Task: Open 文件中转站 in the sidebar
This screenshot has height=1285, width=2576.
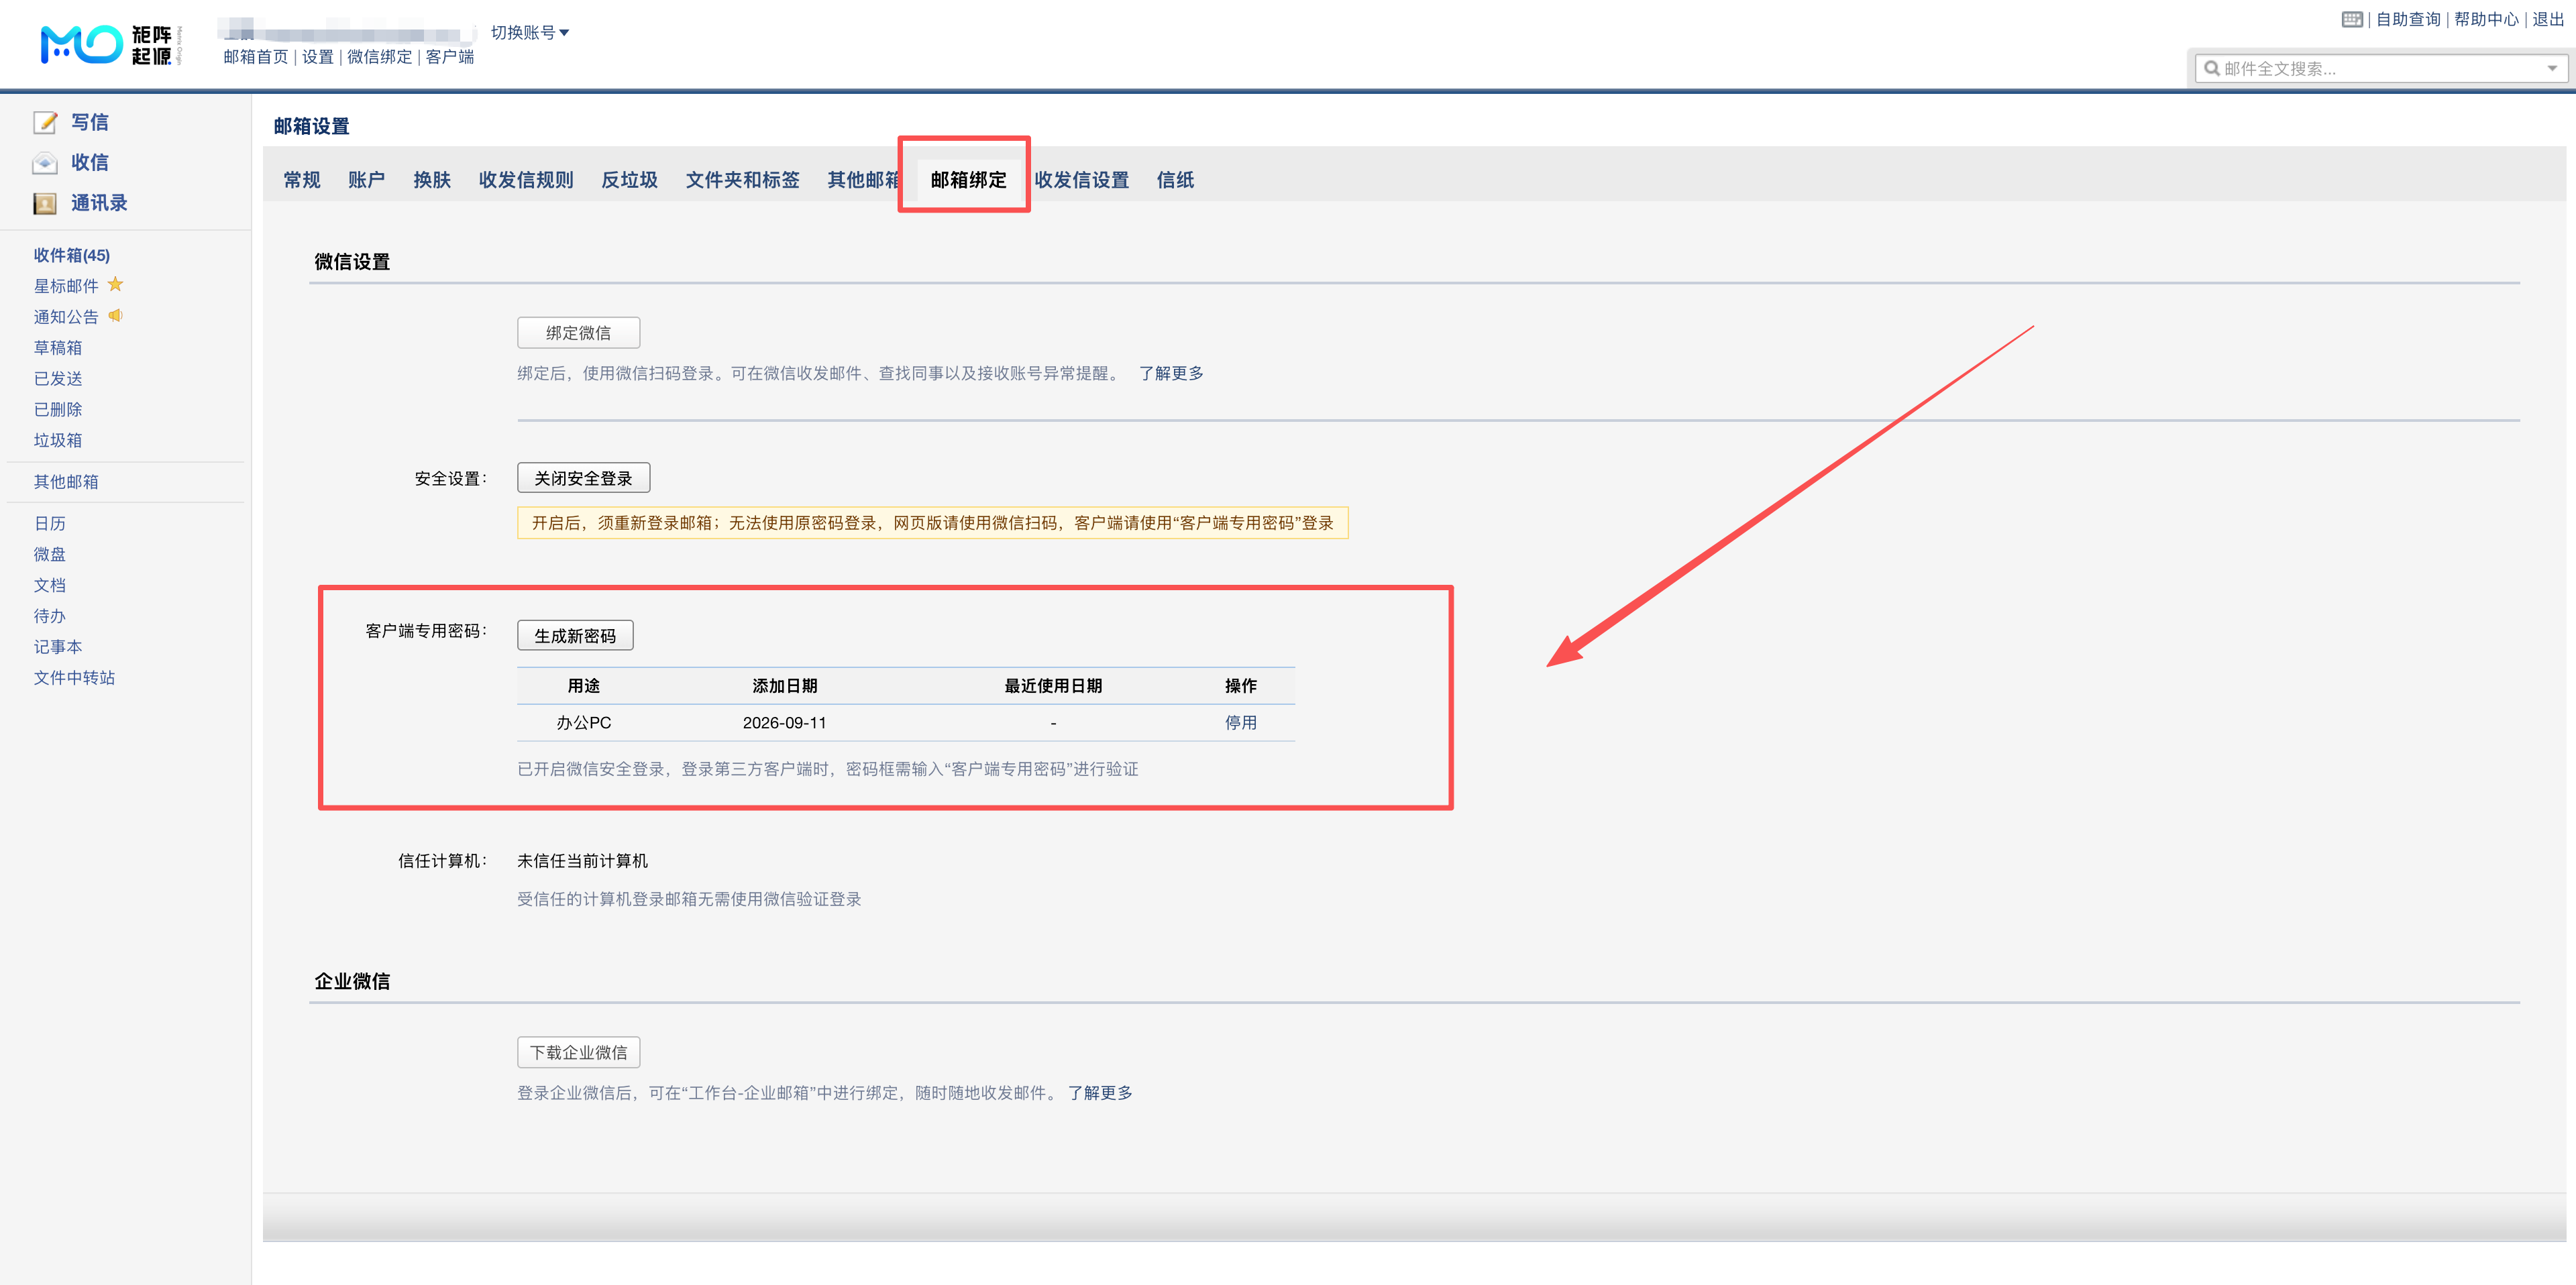Action: coord(74,677)
